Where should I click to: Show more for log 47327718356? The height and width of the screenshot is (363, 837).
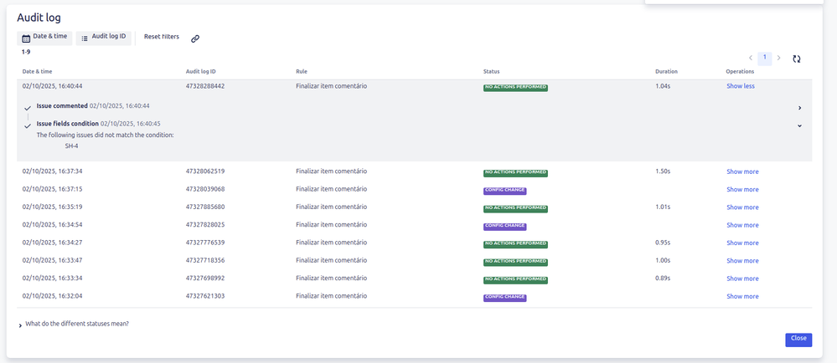[x=742, y=261]
